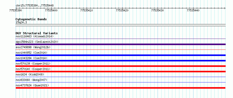Click the blue bar under nsv1040852
Image resolution: width=233 pixels, height=98 pixels.
point(120,55)
